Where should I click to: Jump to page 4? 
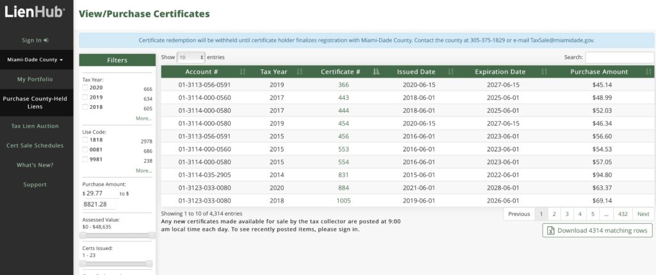(580, 214)
